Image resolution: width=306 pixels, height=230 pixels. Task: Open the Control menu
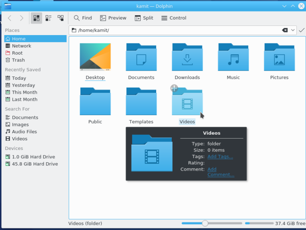click(x=174, y=18)
